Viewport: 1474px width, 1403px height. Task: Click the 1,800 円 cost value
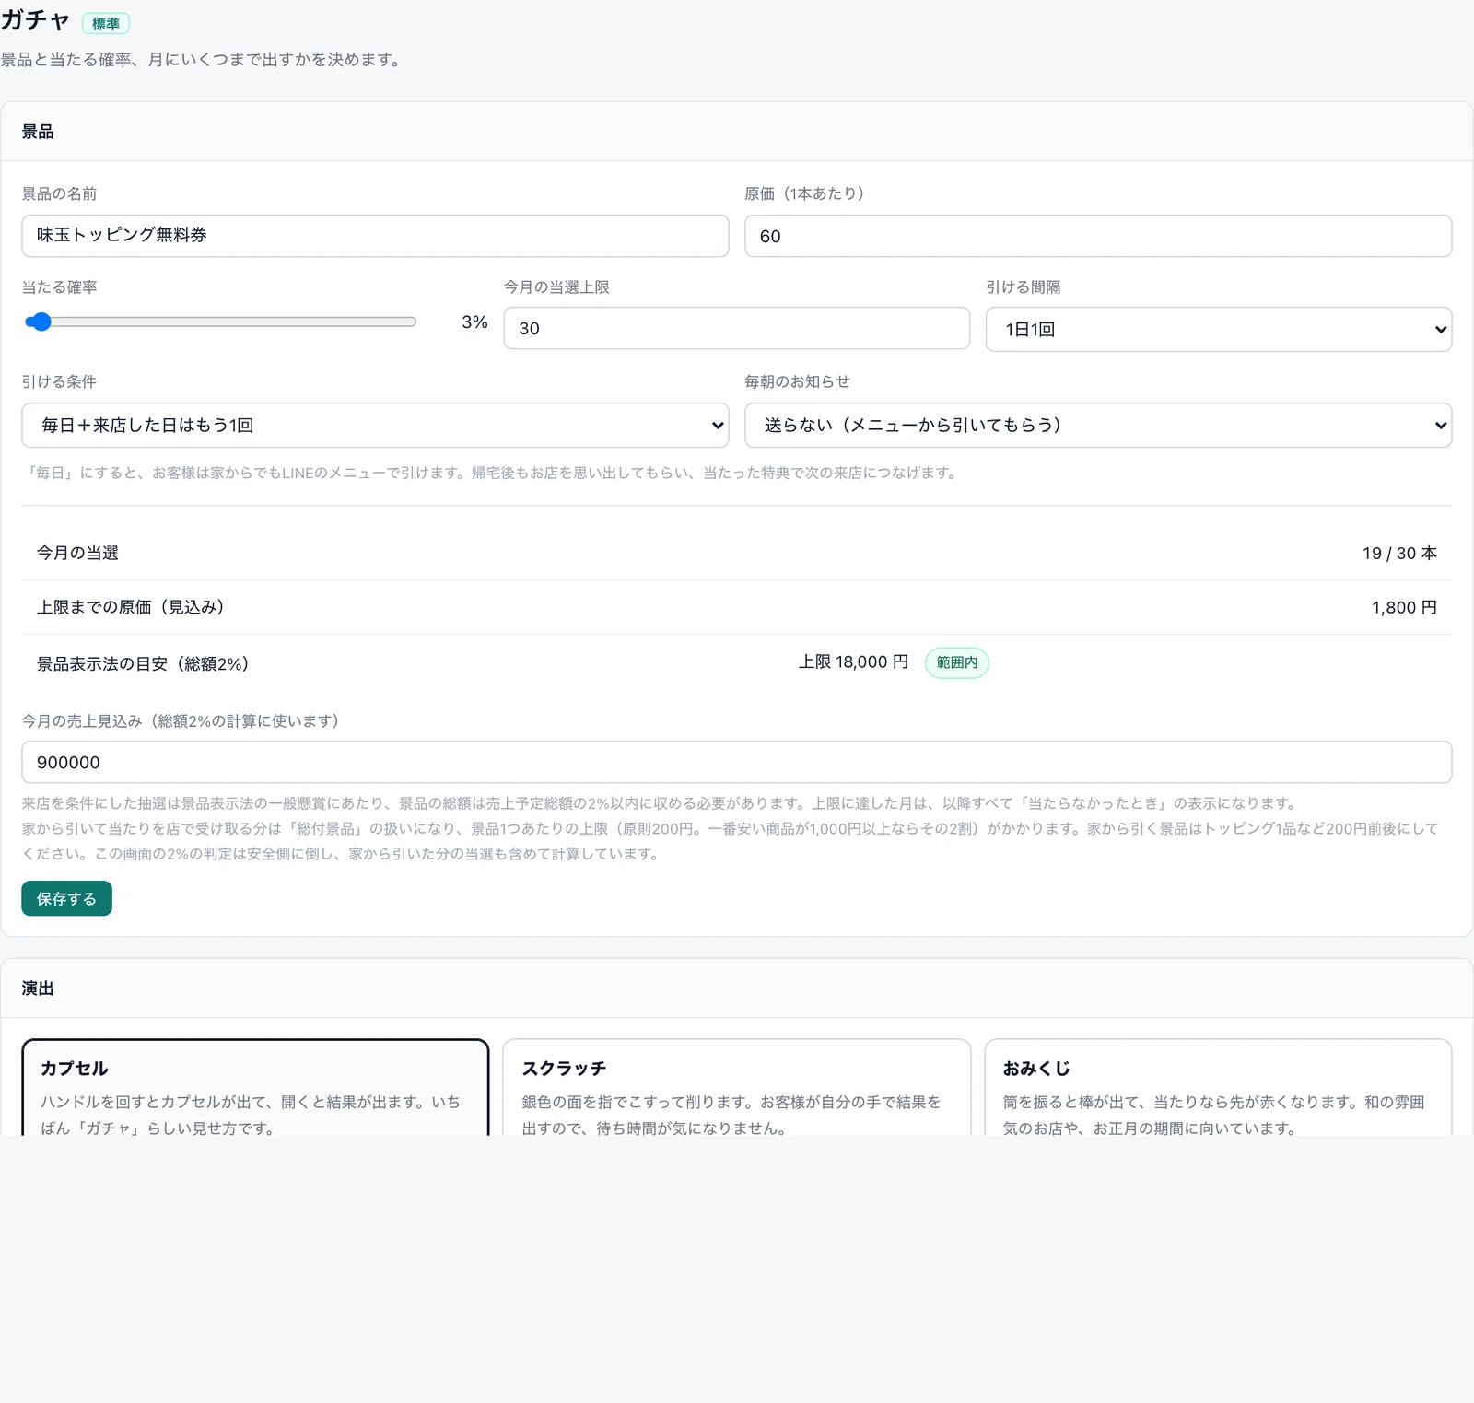pos(1404,607)
